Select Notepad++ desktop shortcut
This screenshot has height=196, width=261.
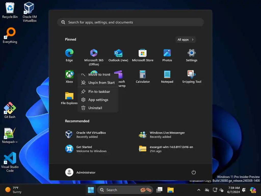pyautogui.click(x=10, y=135)
